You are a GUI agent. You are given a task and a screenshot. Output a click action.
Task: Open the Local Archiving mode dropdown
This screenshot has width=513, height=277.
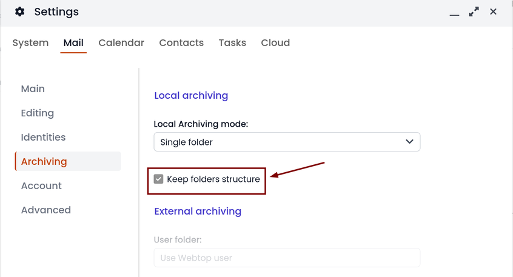(x=287, y=142)
